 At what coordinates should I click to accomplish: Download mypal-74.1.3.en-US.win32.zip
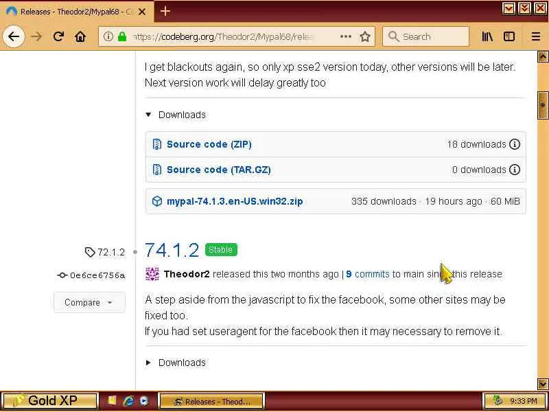click(235, 201)
